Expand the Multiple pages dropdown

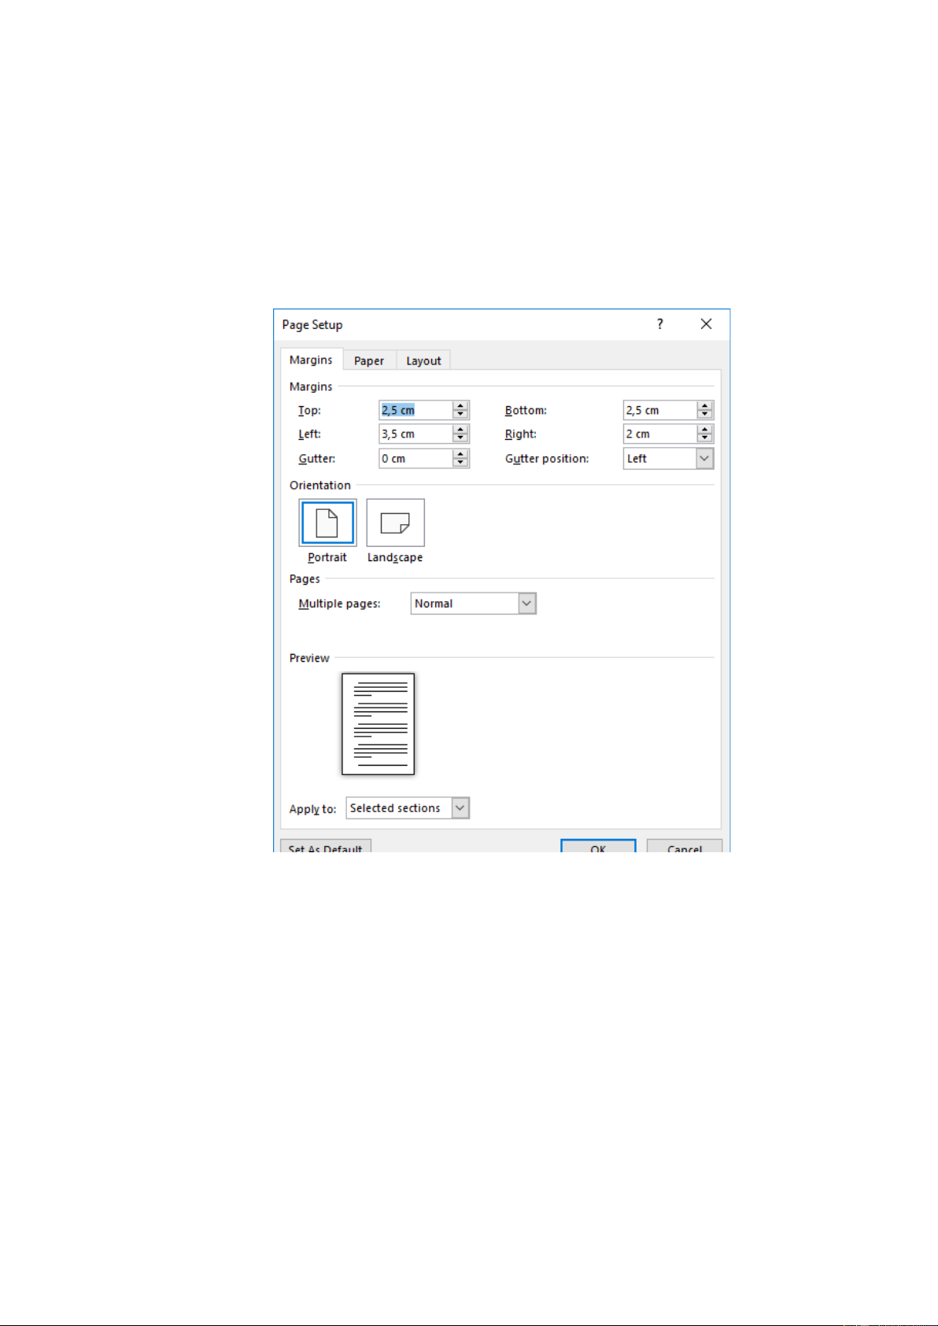pyautogui.click(x=527, y=604)
